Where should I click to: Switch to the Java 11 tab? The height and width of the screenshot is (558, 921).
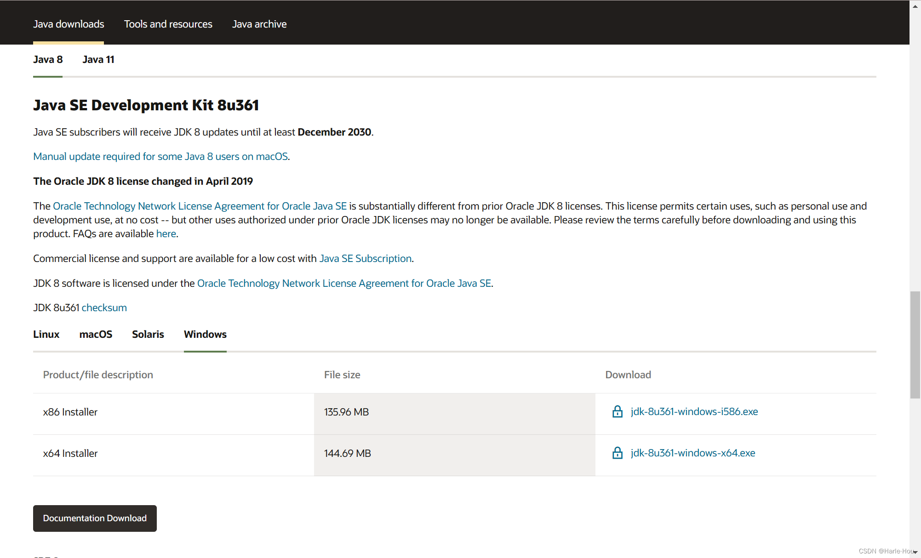98,59
